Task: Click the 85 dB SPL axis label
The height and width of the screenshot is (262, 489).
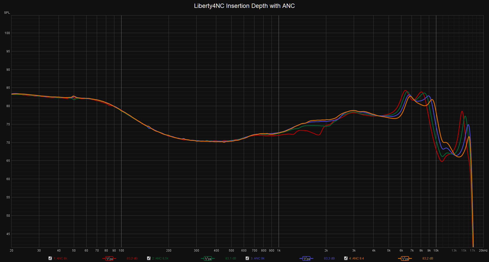Action: (x=8, y=88)
